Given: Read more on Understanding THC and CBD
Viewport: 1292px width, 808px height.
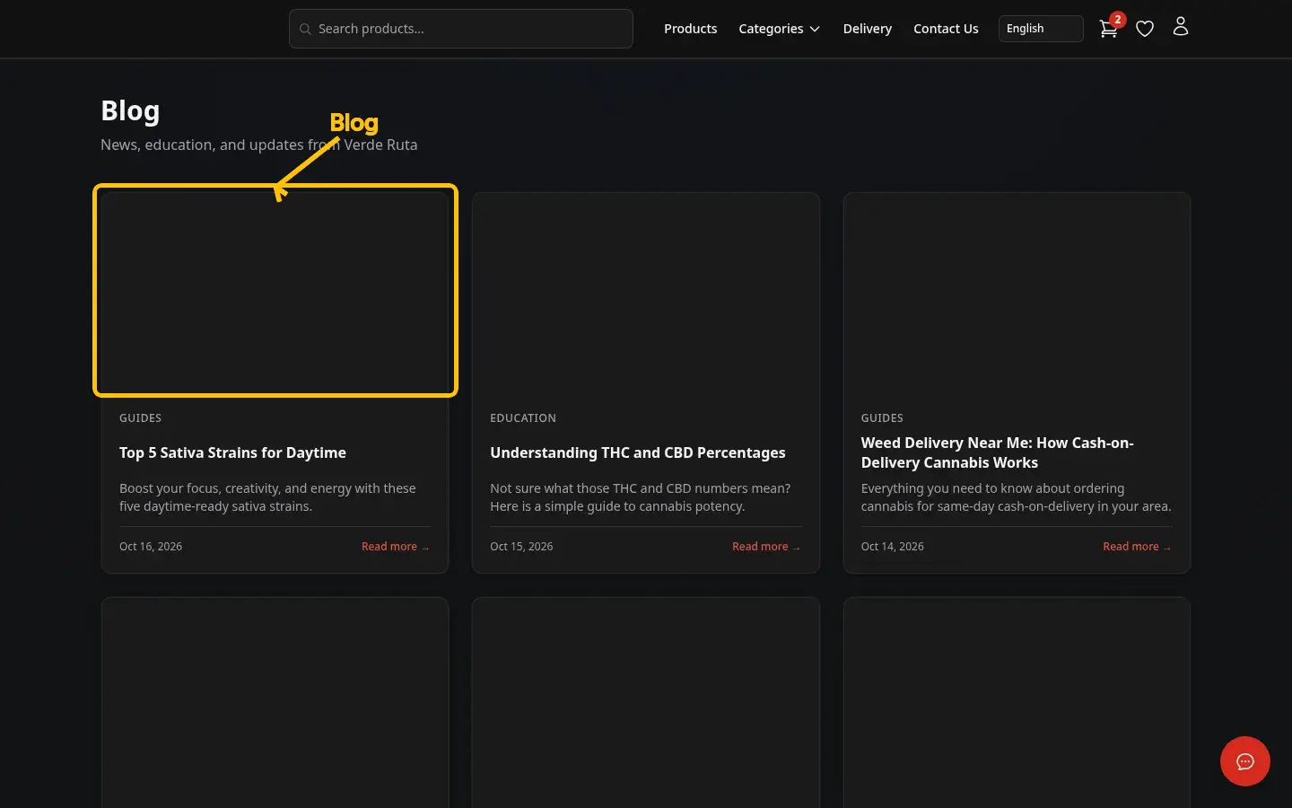Looking at the screenshot, I should pos(766,547).
